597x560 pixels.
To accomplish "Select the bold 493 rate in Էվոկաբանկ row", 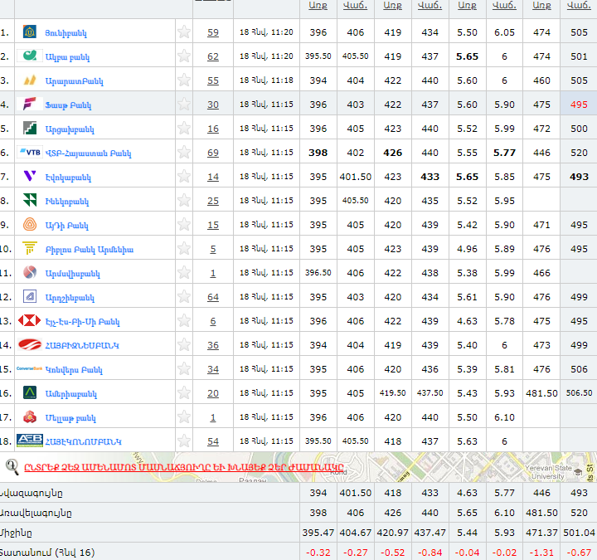I will (579, 177).
